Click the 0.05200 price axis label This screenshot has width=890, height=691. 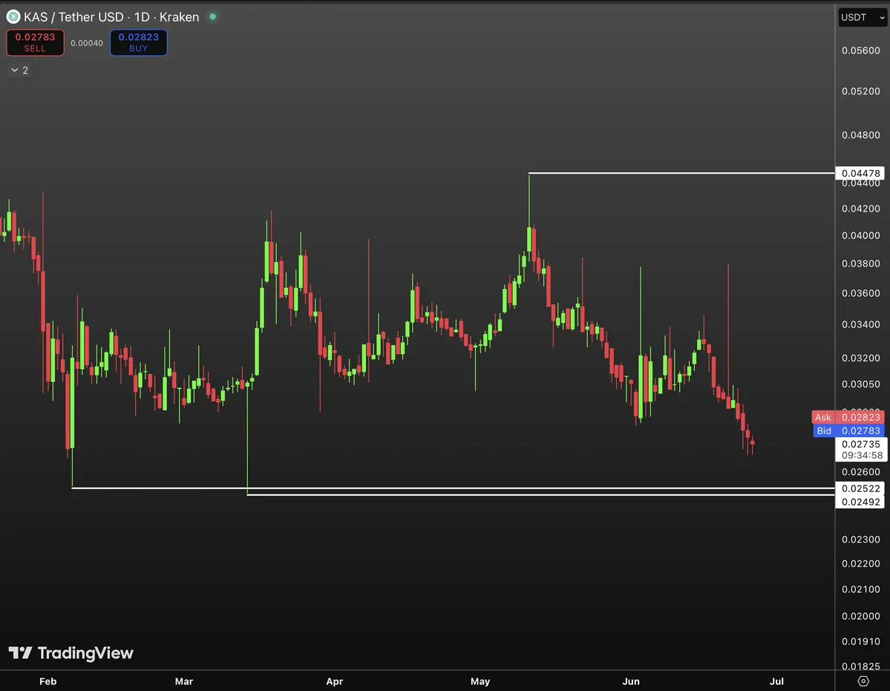pyautogui.click(x=861, y=91)
